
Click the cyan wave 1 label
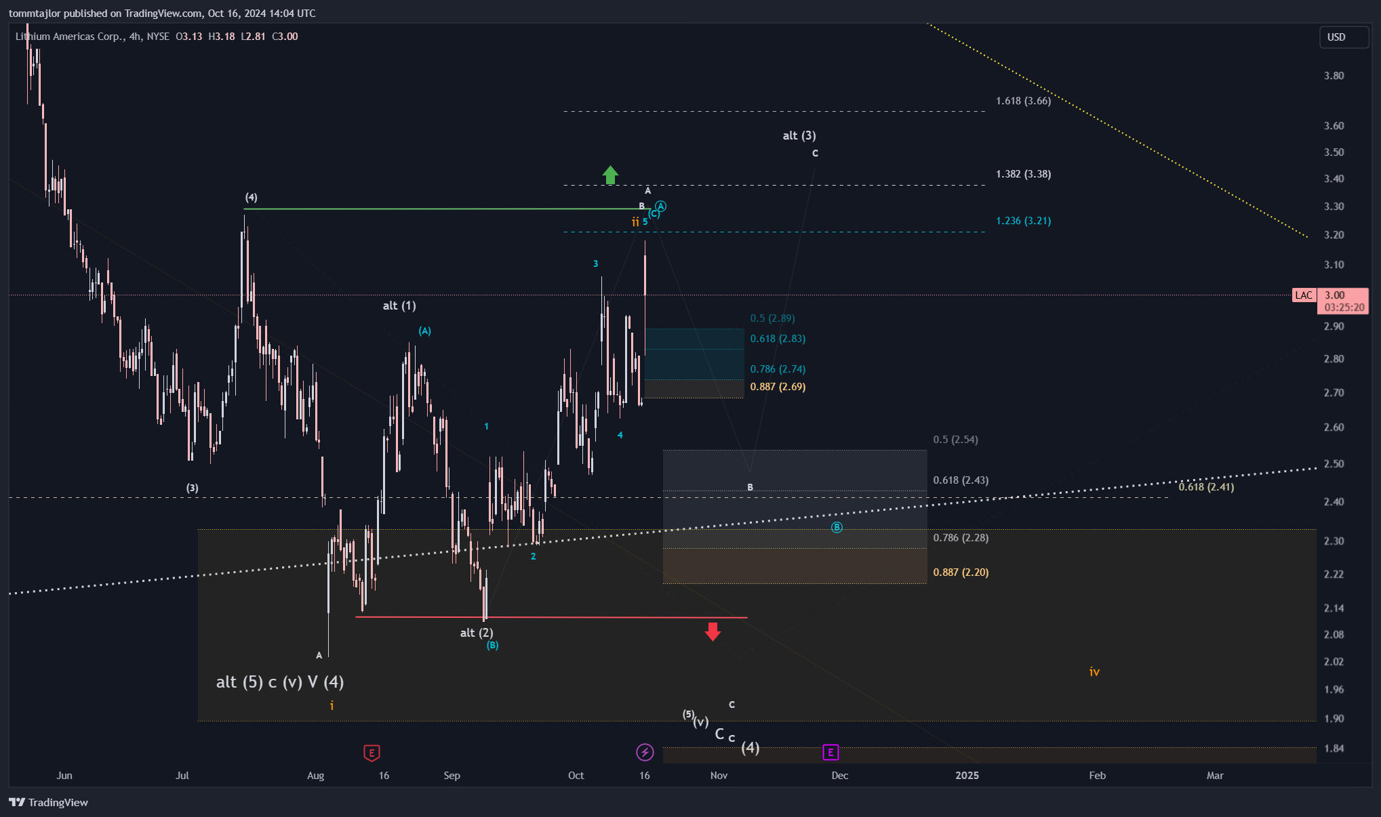[x=486, y=426]
